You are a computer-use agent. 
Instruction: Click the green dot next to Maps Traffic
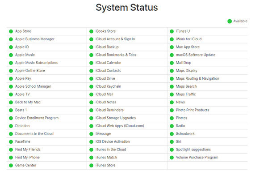[x=172, y=94]
